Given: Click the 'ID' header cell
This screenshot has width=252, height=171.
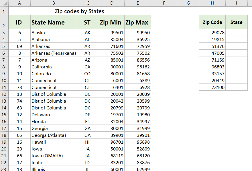Looking at the screenshot, I should coord(19,22).
